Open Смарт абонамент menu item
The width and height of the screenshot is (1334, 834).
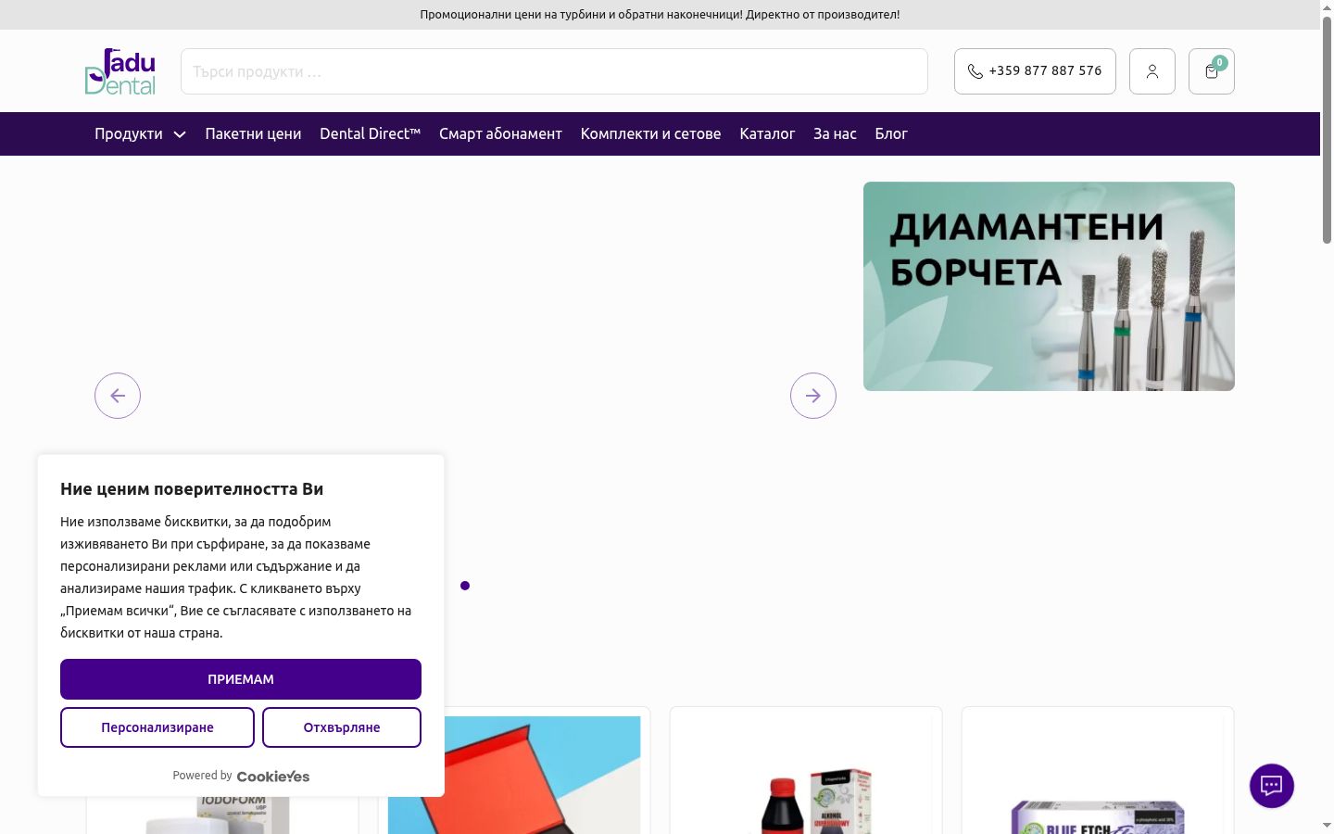click(500, 133)
